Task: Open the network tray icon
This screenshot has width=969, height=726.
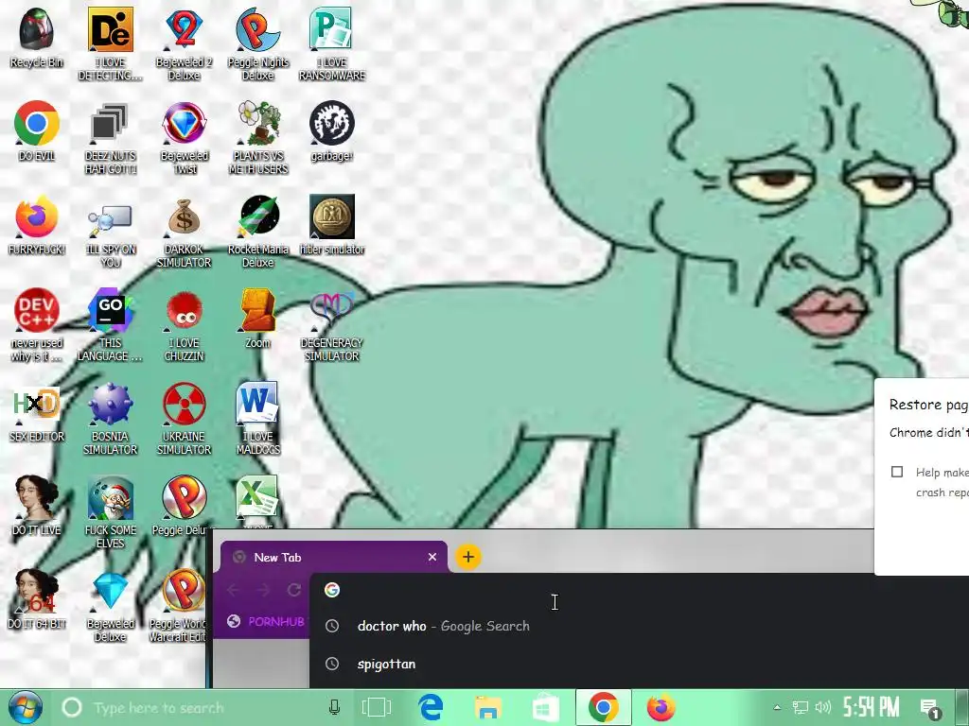Action: click(x=801, y=707)
